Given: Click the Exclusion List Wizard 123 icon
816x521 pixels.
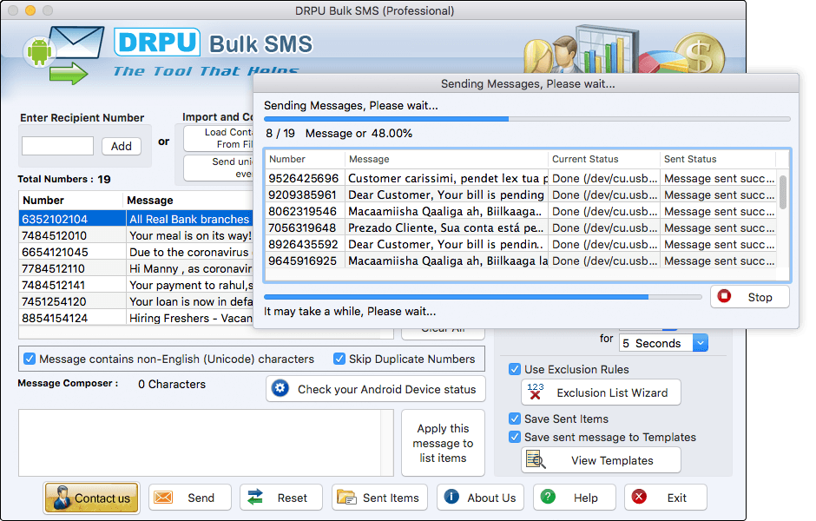Looking at the screenshot, I should 535,392.
